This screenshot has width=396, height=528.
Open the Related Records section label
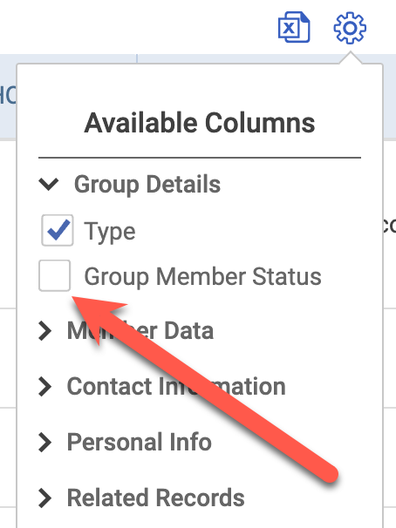pos(156,498)
